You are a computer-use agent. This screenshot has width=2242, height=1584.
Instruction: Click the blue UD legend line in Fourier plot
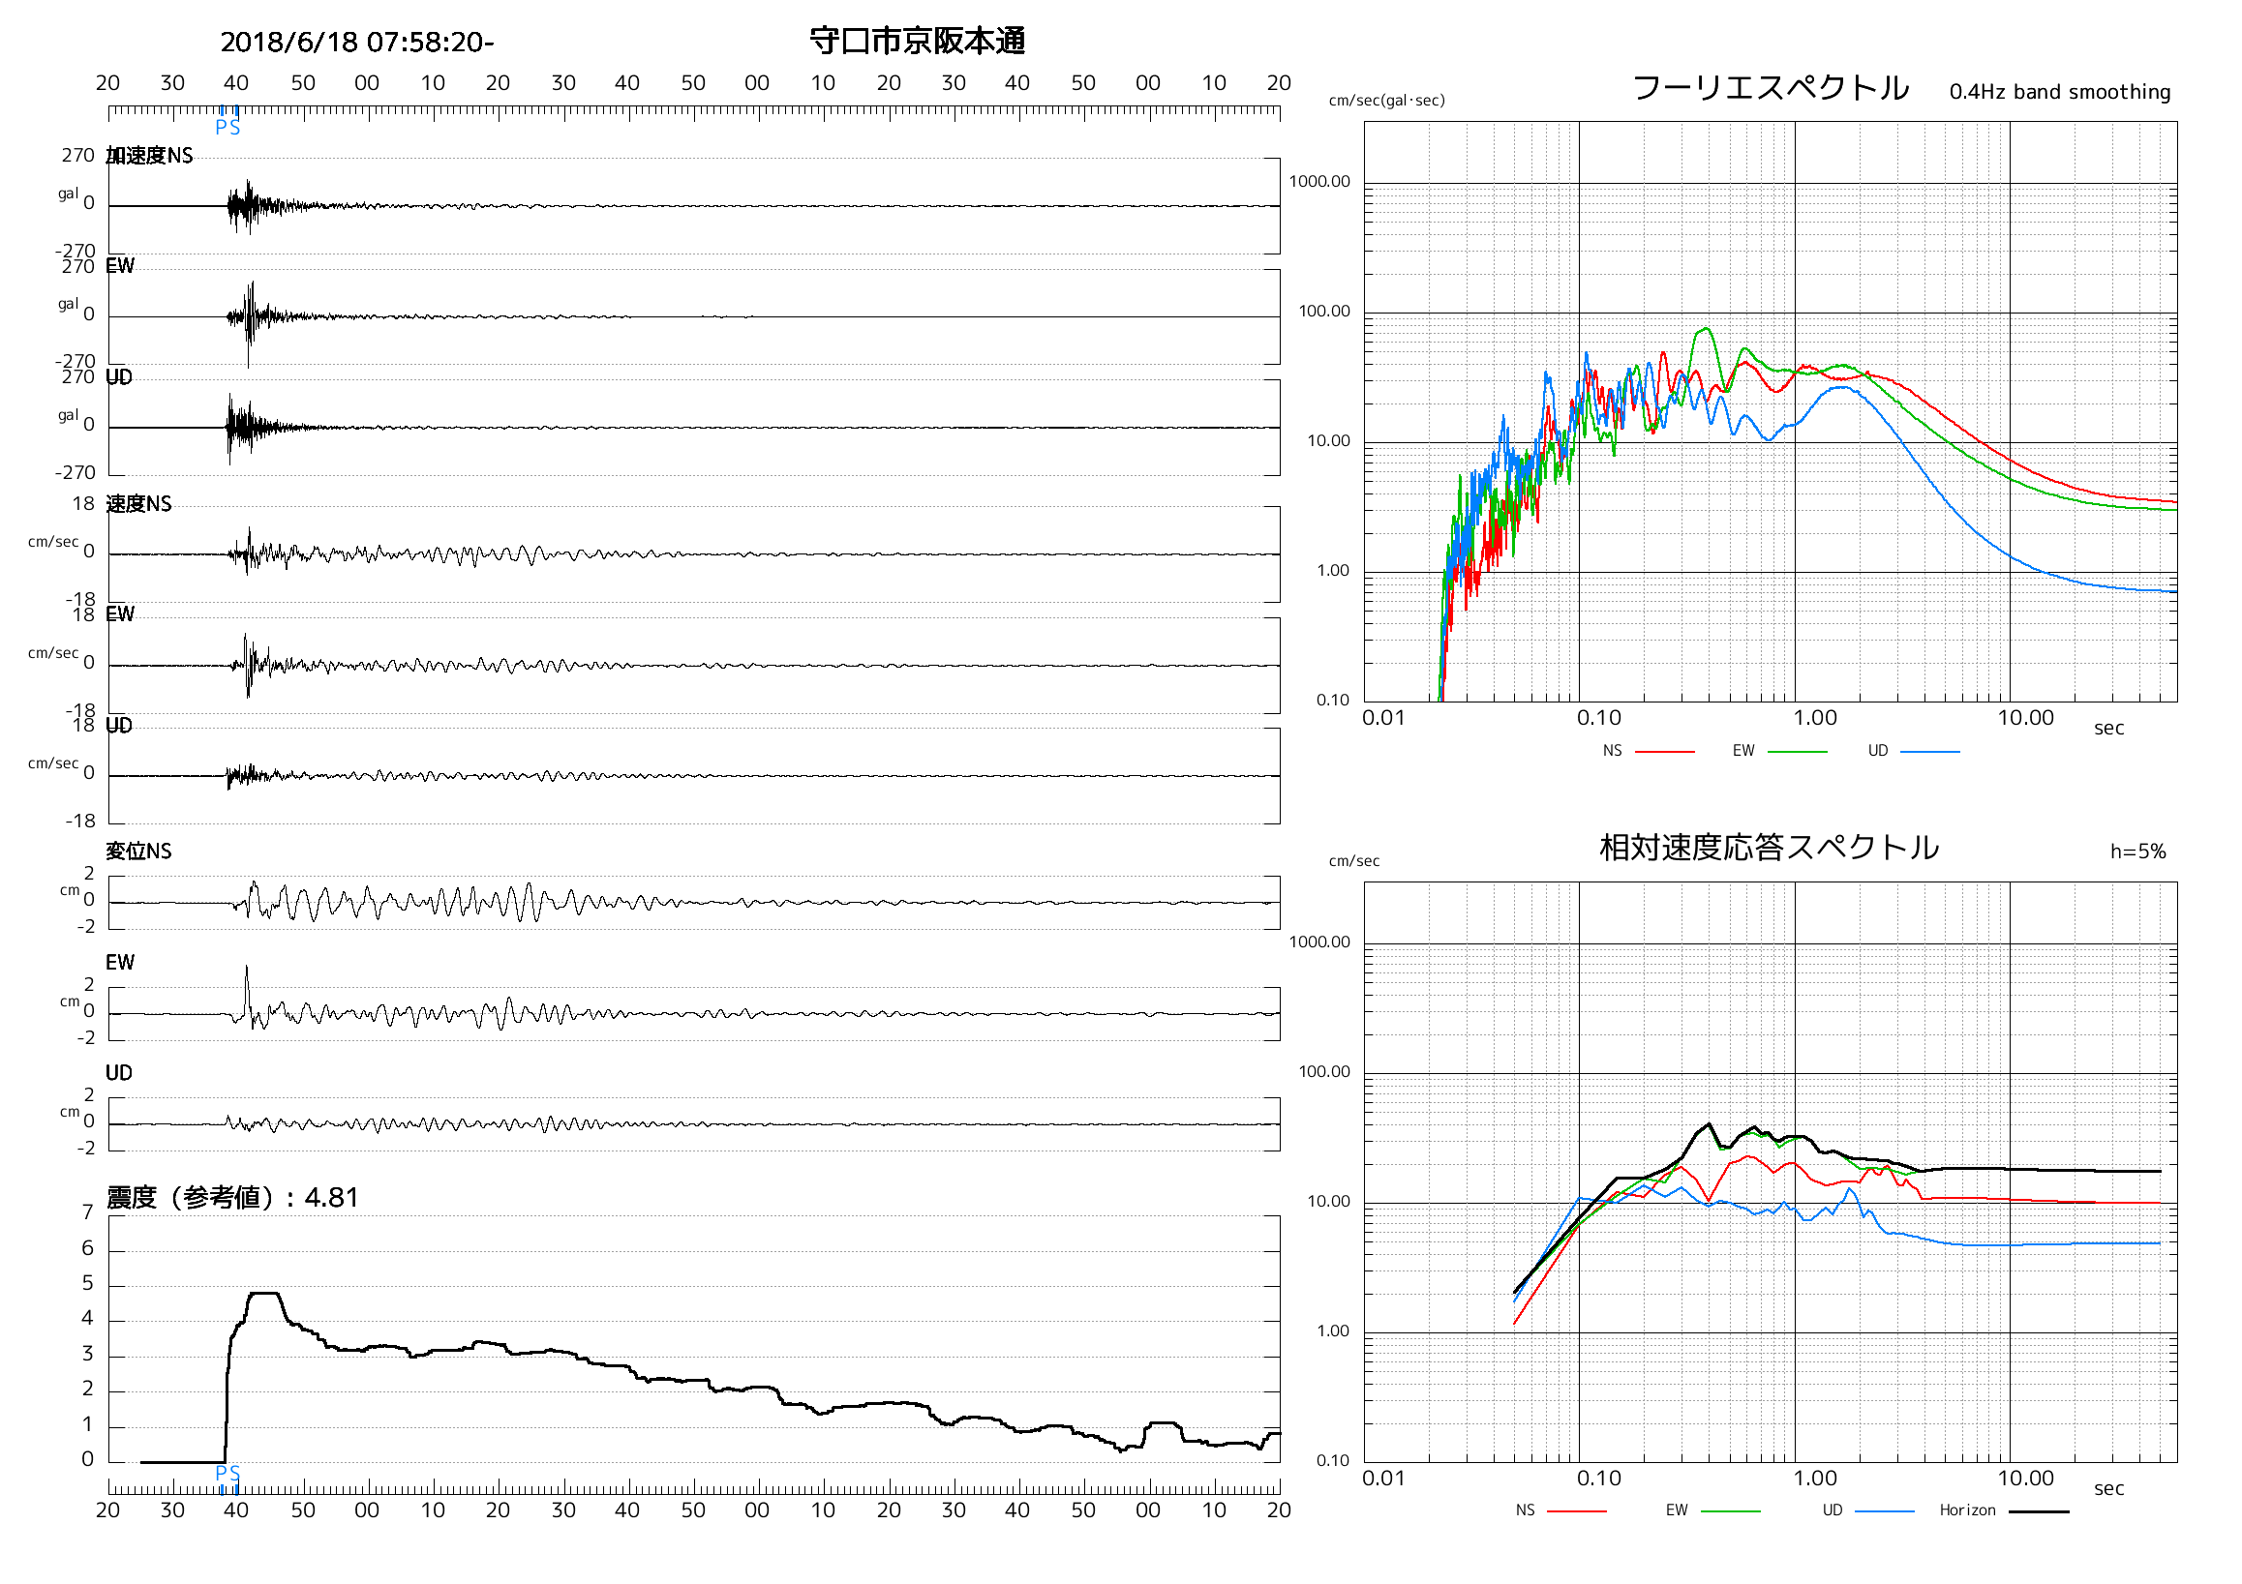1930,753
